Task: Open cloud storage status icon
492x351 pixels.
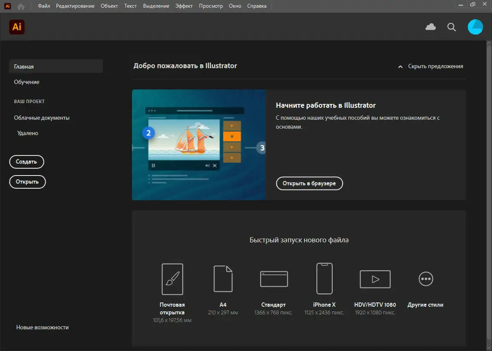Action: tap(430, 27)
